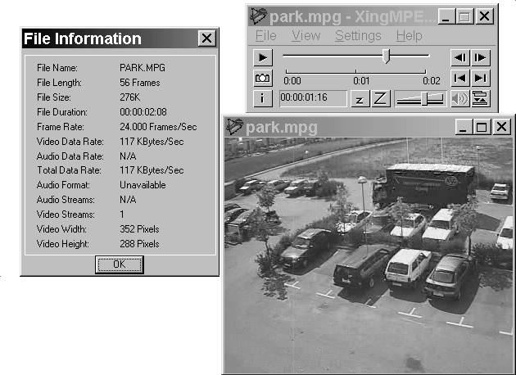516x375 pixels.
Task: Click the compact view icon beside speaker
Action: click(x=481, y=99)
